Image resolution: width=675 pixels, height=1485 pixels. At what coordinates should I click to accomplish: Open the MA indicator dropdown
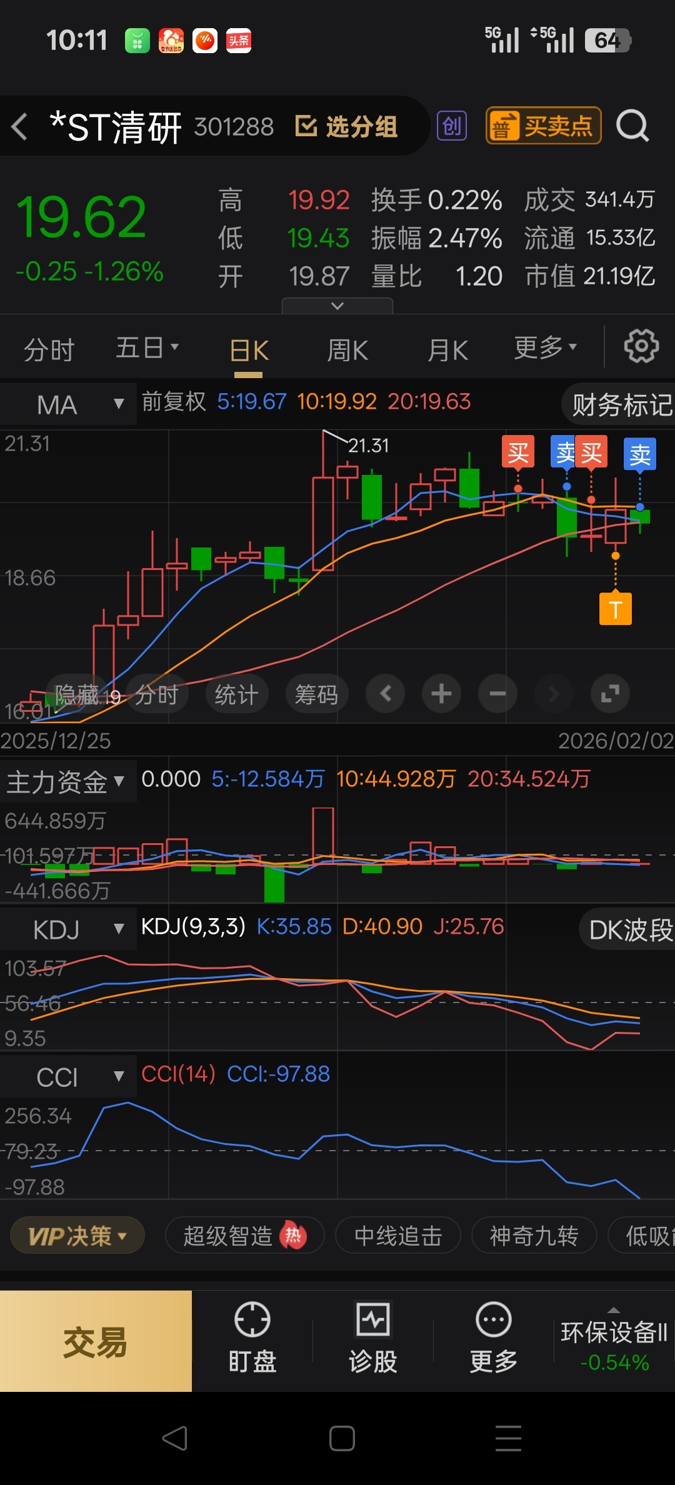pyautogui.click(x=68, y=404)
